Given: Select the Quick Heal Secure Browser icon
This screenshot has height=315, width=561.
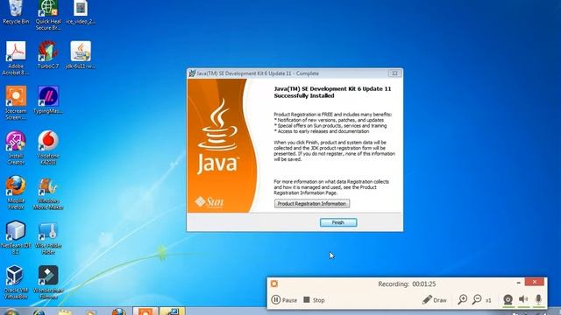Looking at the screenshot, I should click(48, 15).
